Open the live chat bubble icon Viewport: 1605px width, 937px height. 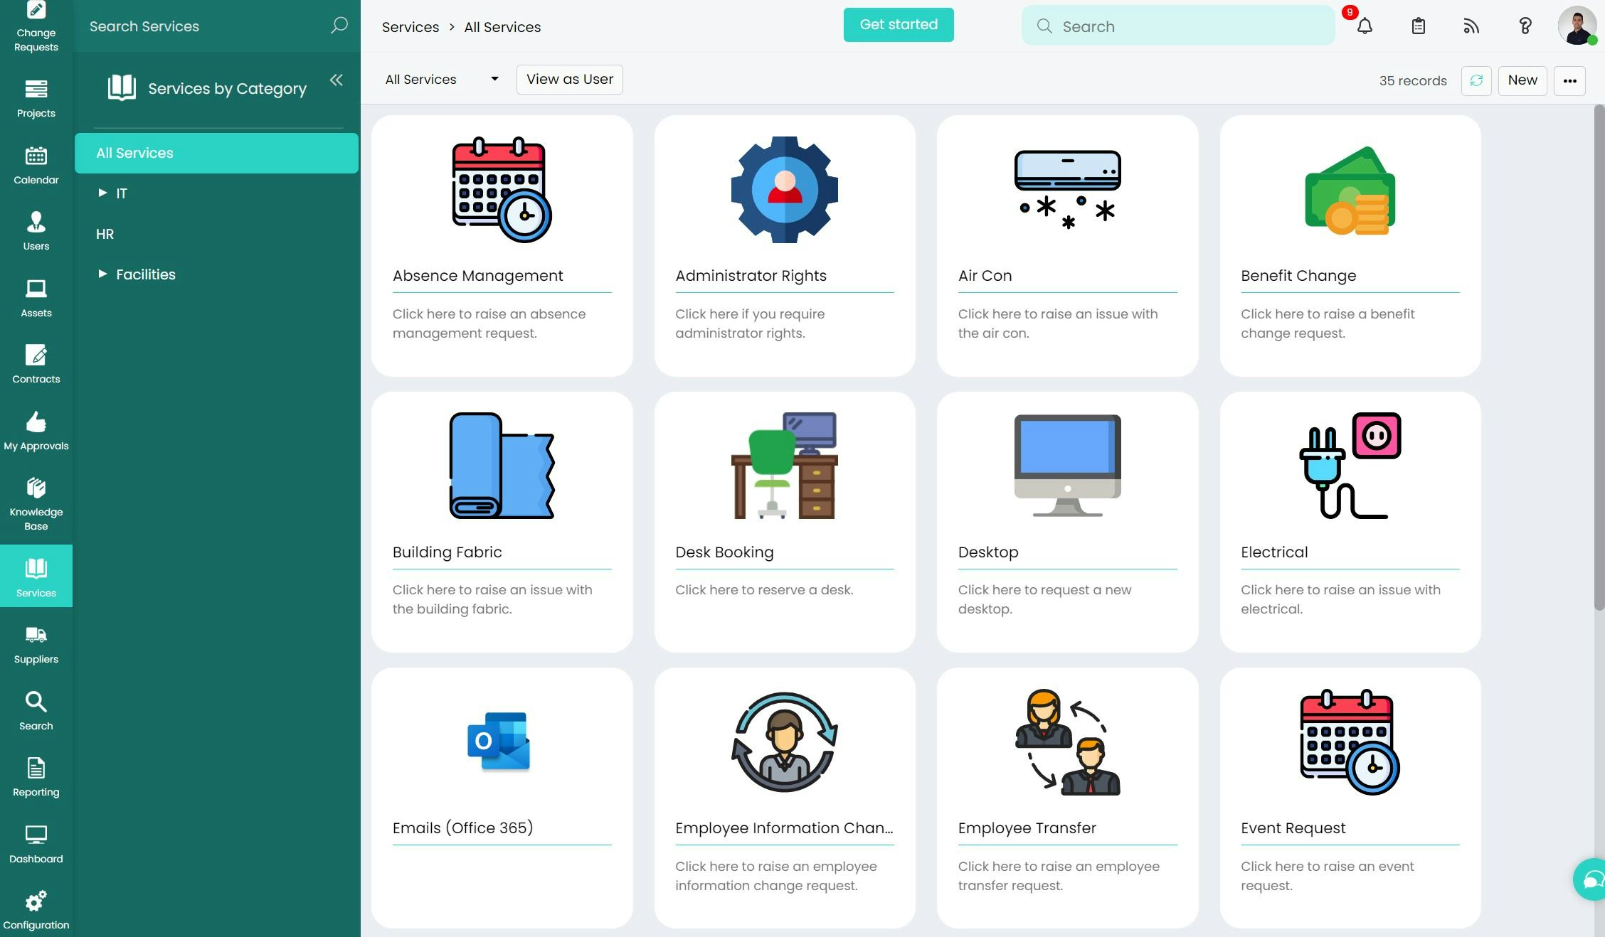click(1591, 879)
